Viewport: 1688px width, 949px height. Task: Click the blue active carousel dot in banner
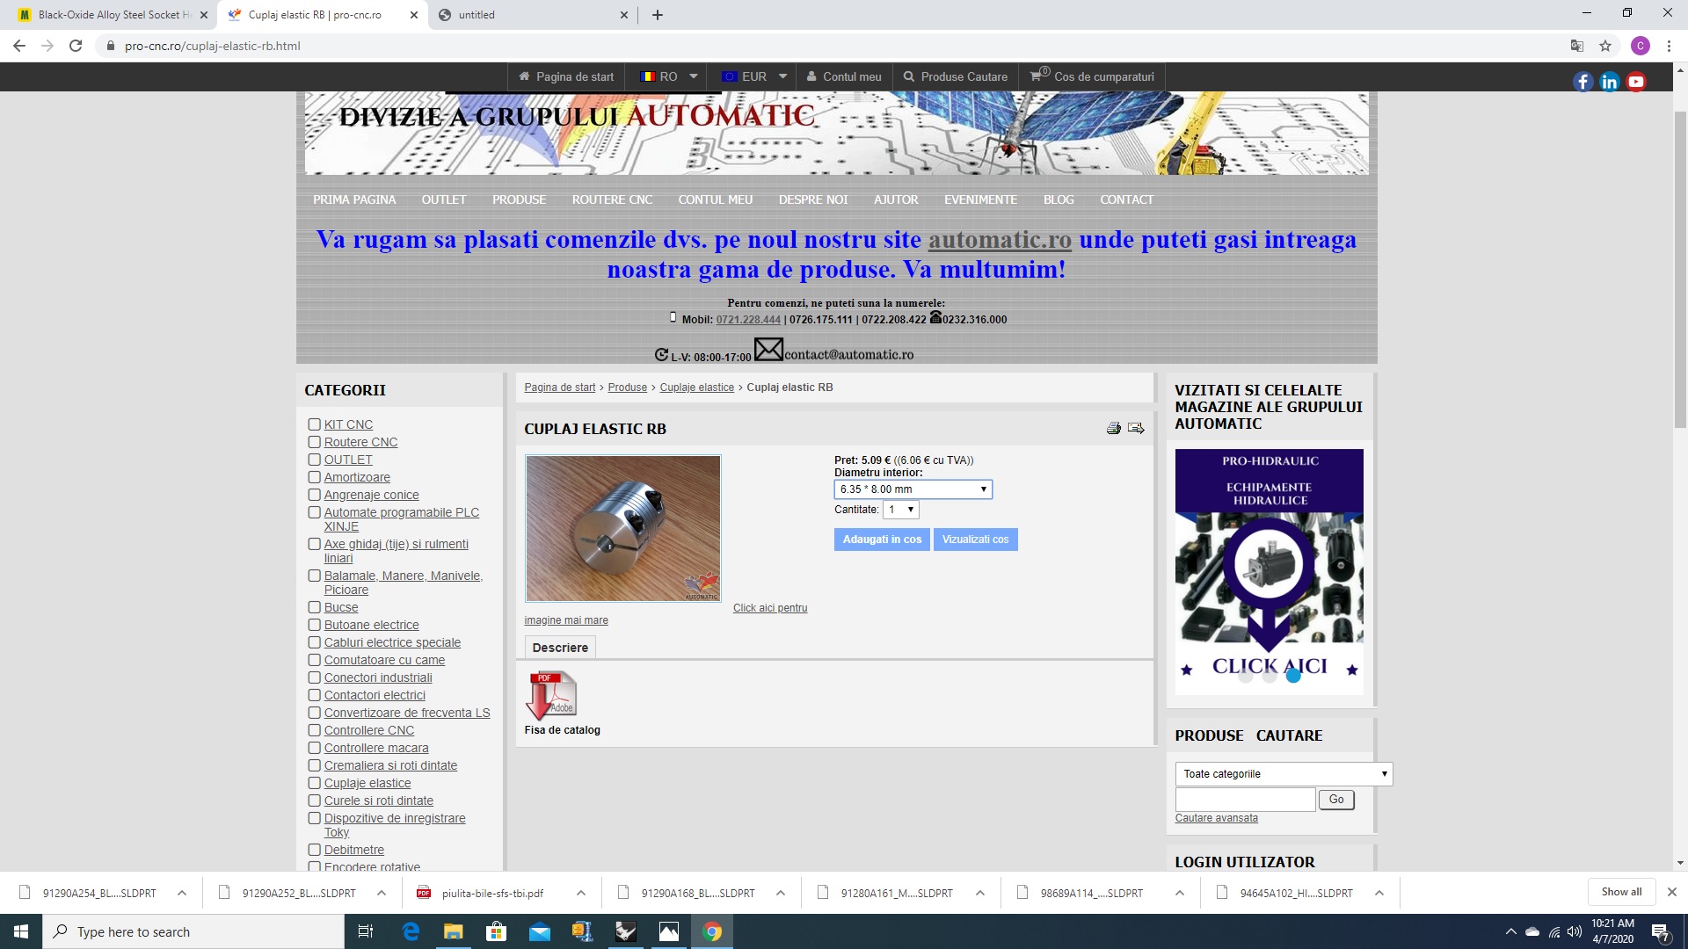pyautogui.click(x=1293, y=676)
